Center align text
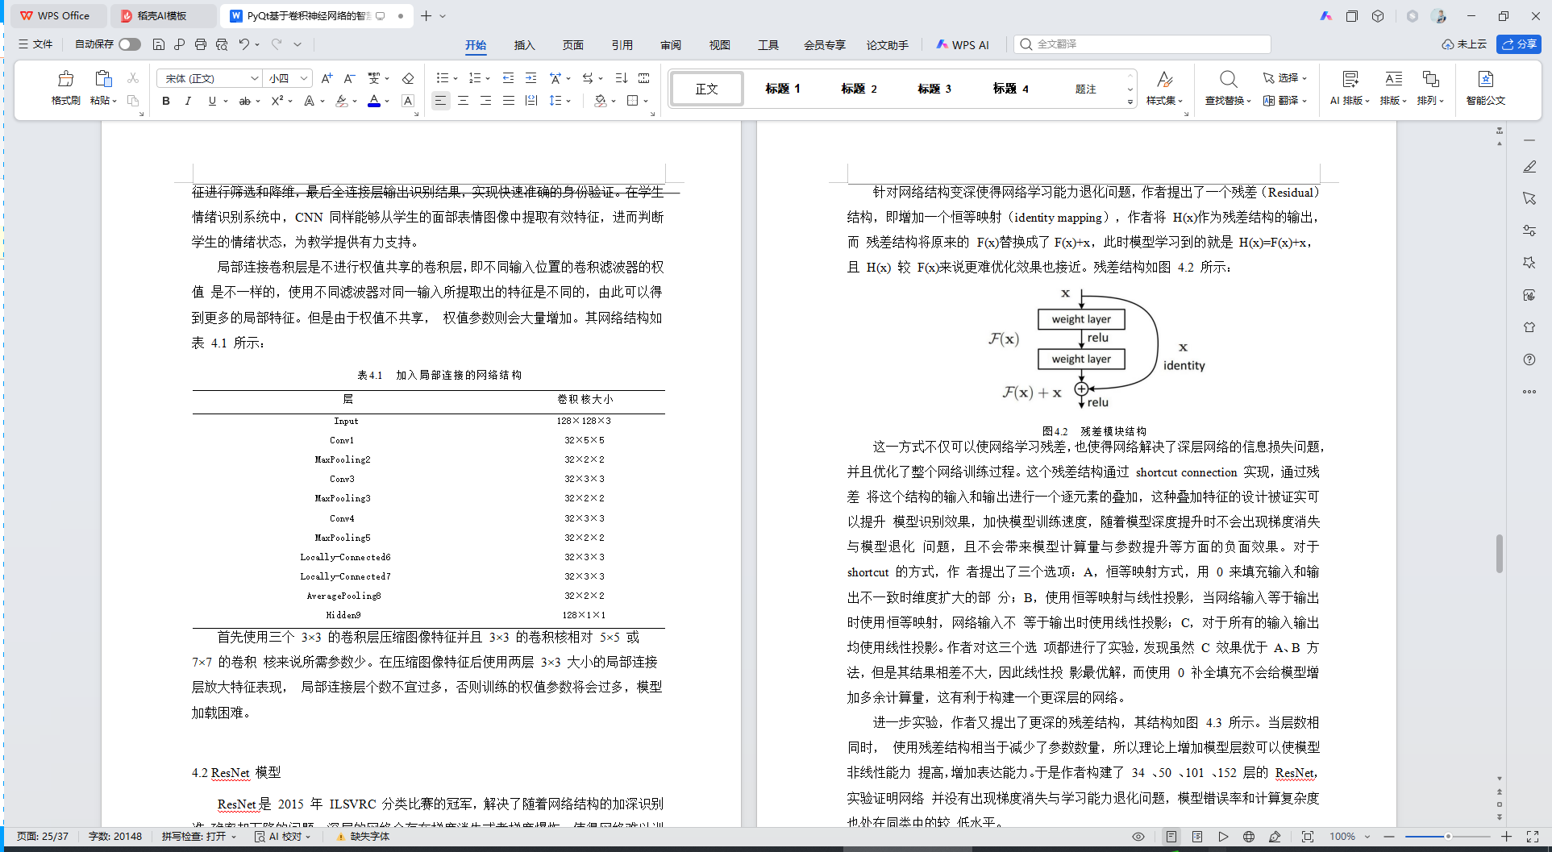The image size is (1552, 852). (x=463, y=101)
